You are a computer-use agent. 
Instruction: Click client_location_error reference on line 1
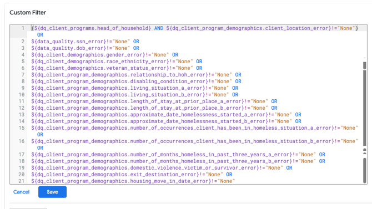click(249, 28)
